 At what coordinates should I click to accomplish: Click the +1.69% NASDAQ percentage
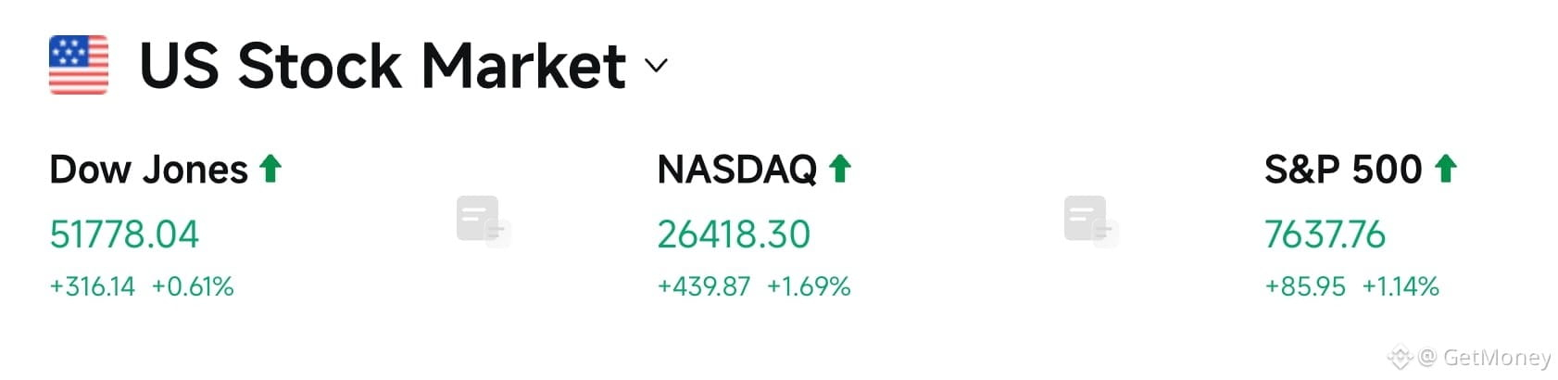coord(809,286)
